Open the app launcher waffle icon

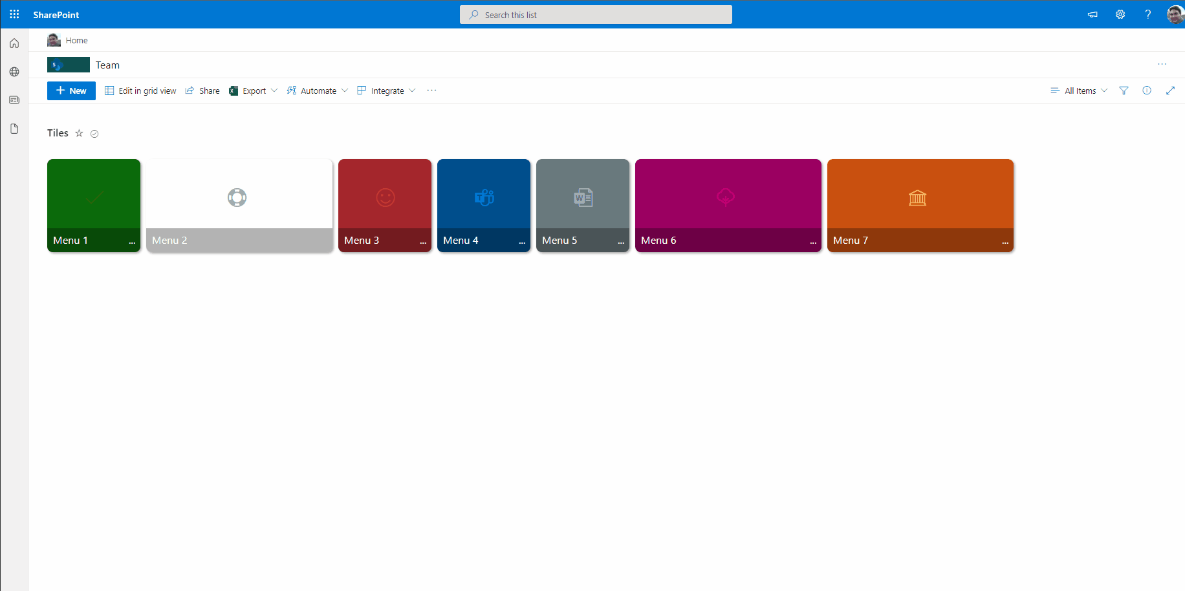pyautogui.click(x=14, y=14)
